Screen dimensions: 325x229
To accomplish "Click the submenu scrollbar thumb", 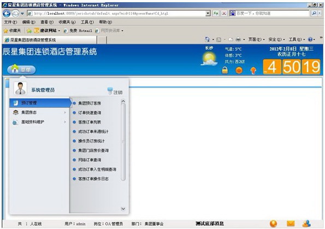I will coord(123,142).
